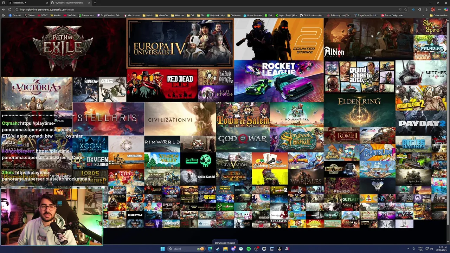Screen dimensions: 450x253
Task: Select the Stardew Valley tile
Action: coord(162,160)
